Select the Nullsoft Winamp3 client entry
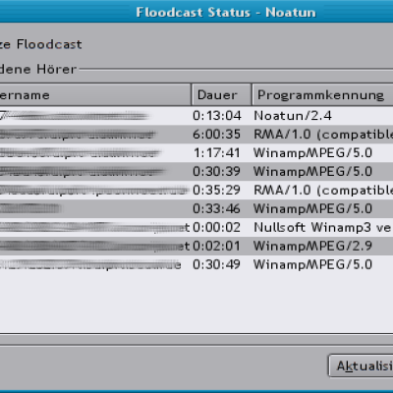Image resolution: width=393 pixels, height=393 pixels. point(322,227)
